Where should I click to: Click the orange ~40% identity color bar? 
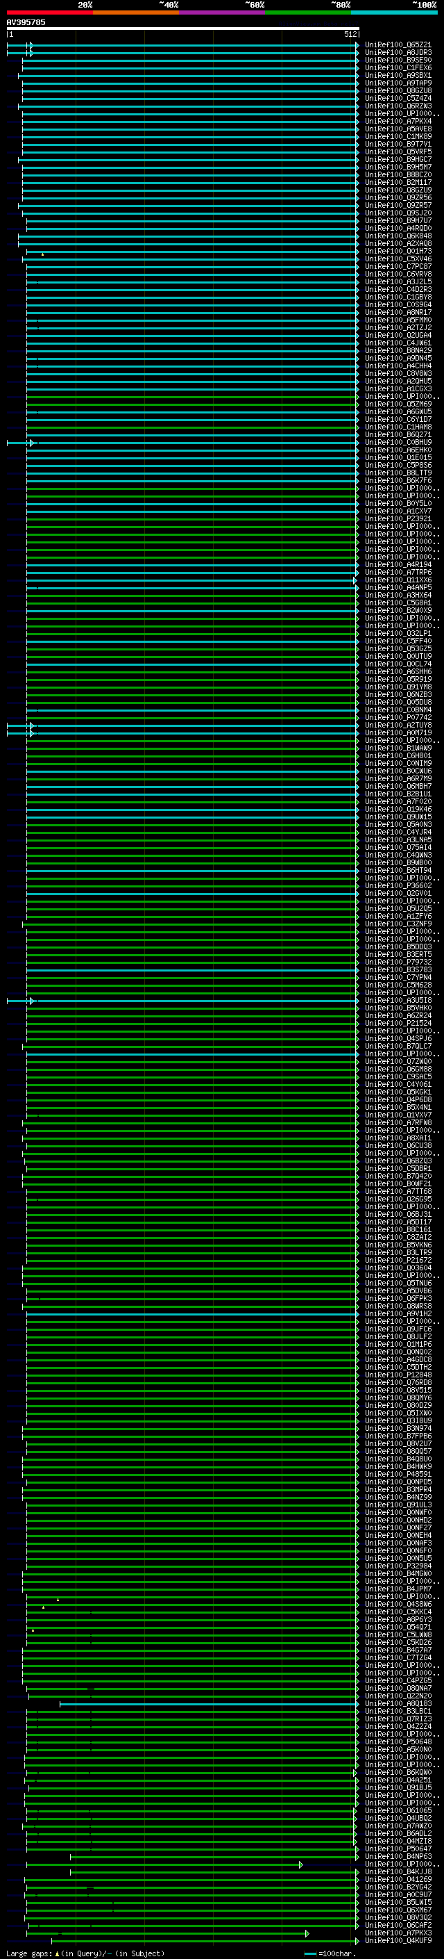point(136,13)
